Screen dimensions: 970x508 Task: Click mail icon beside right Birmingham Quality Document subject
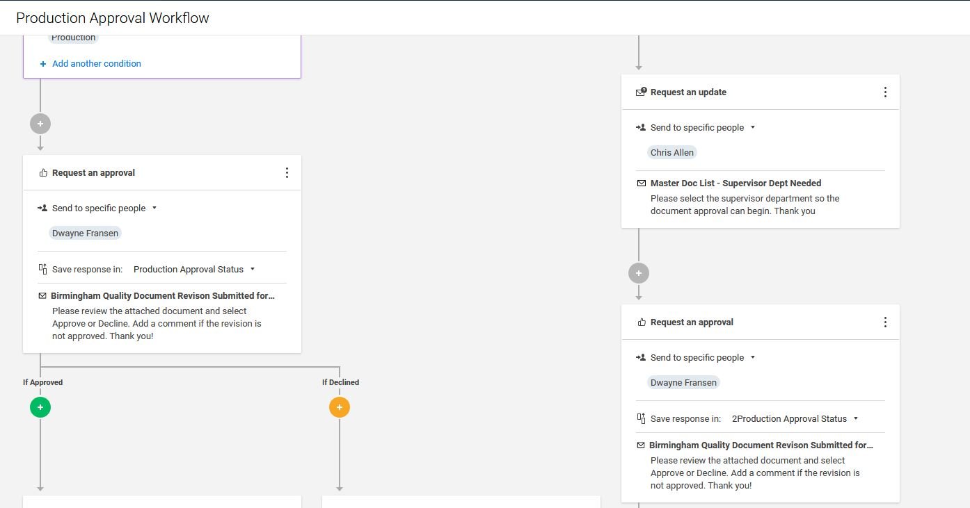tap(641, 445)
